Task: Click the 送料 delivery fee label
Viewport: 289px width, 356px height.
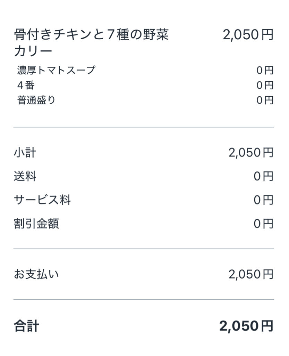Action: 25,177
